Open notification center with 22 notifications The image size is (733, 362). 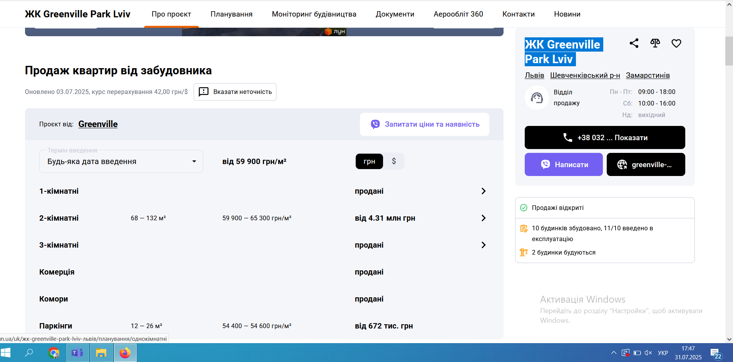[716, 353]
